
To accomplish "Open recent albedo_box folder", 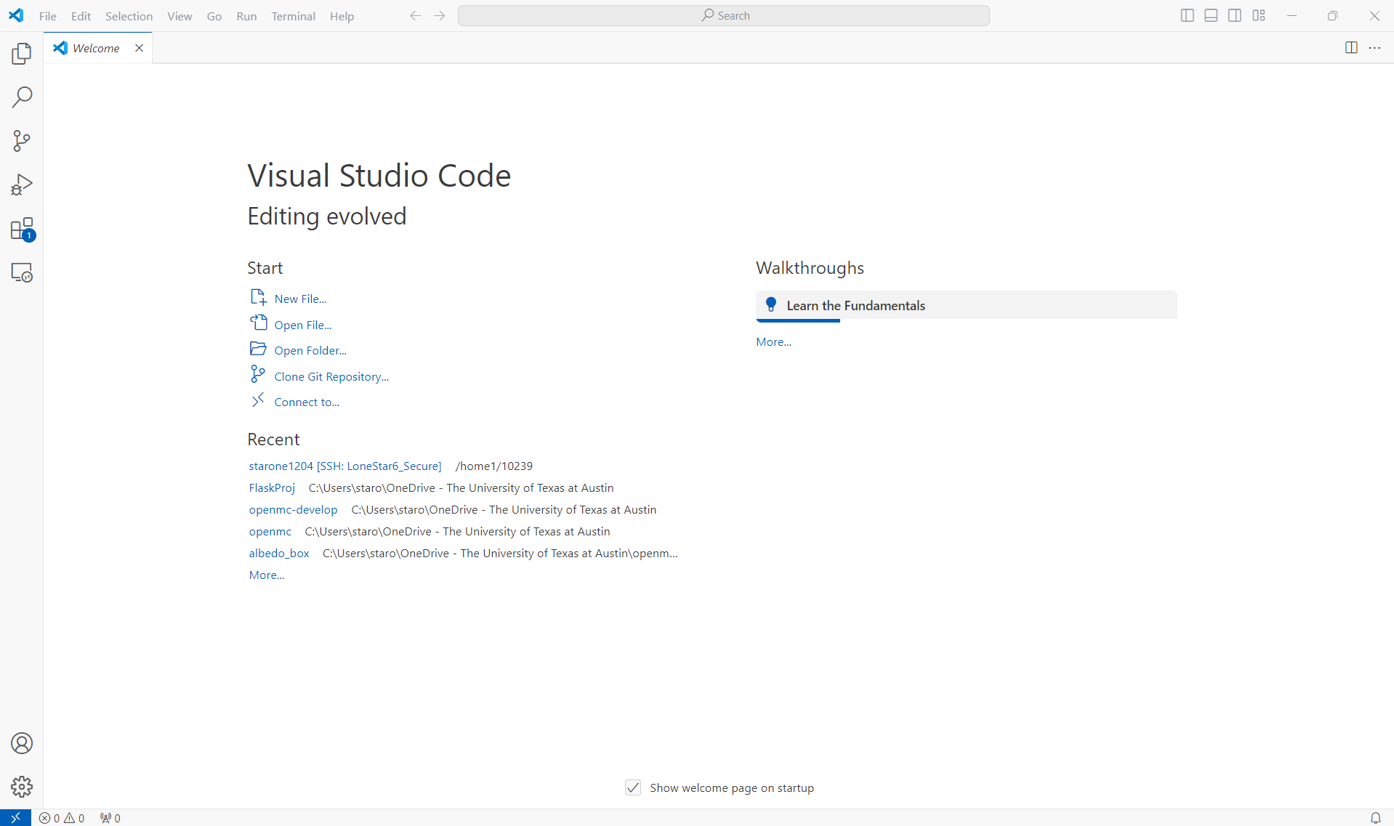I will click(x=279, y=553).
